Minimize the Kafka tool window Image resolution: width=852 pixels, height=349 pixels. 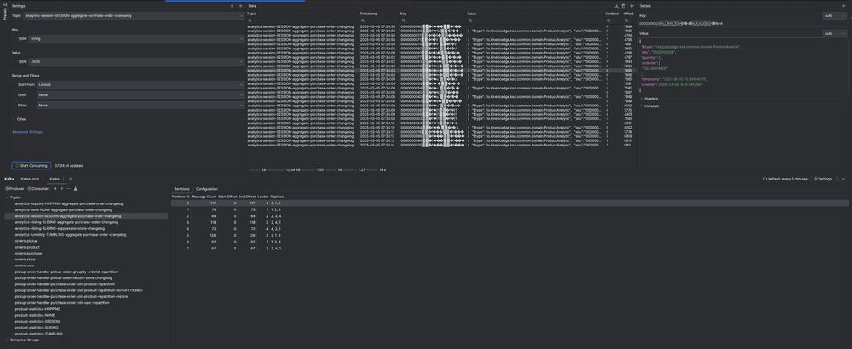tap(843, 179)
